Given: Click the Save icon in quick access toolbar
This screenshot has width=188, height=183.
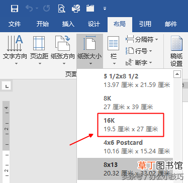Looking at the screenshot, I should point(15,8).
